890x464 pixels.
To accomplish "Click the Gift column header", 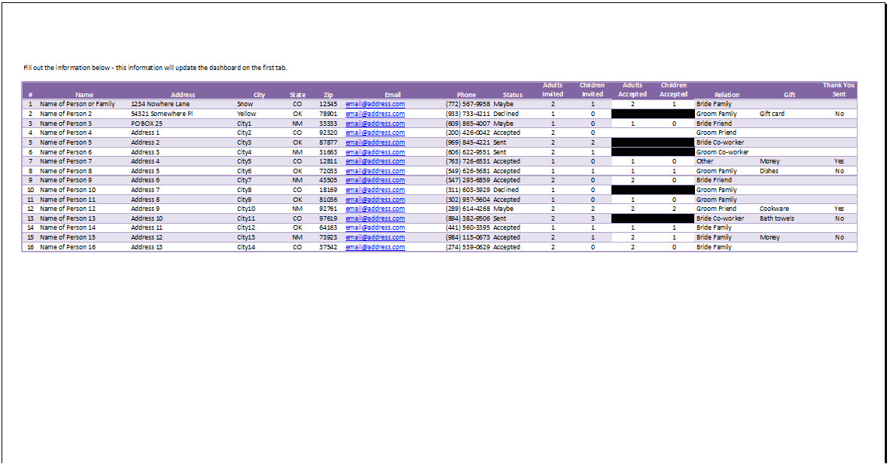I will tap(789, 95).
